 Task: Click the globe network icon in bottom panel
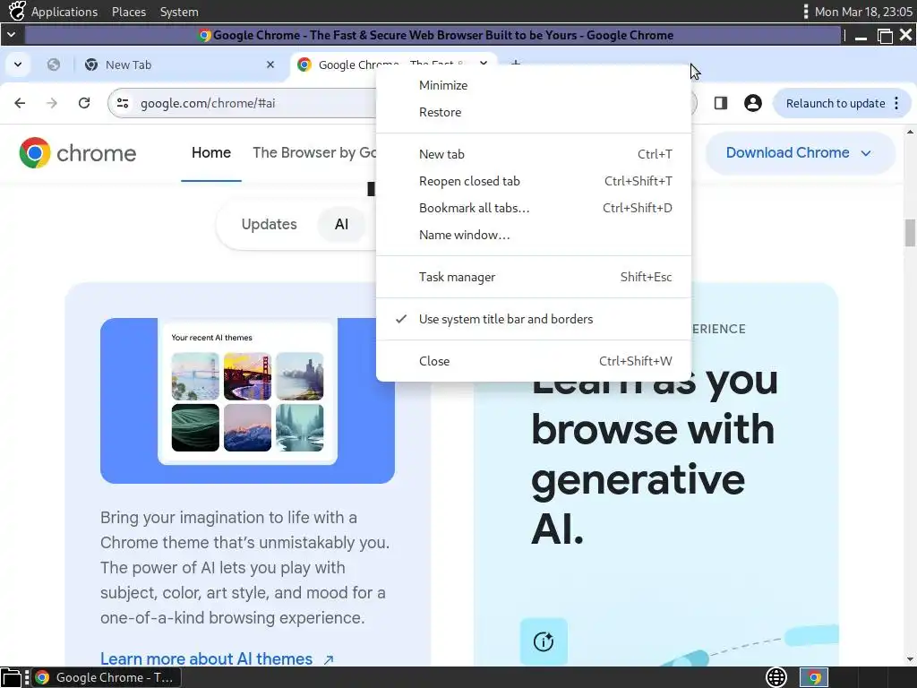(x=776, y=677)
